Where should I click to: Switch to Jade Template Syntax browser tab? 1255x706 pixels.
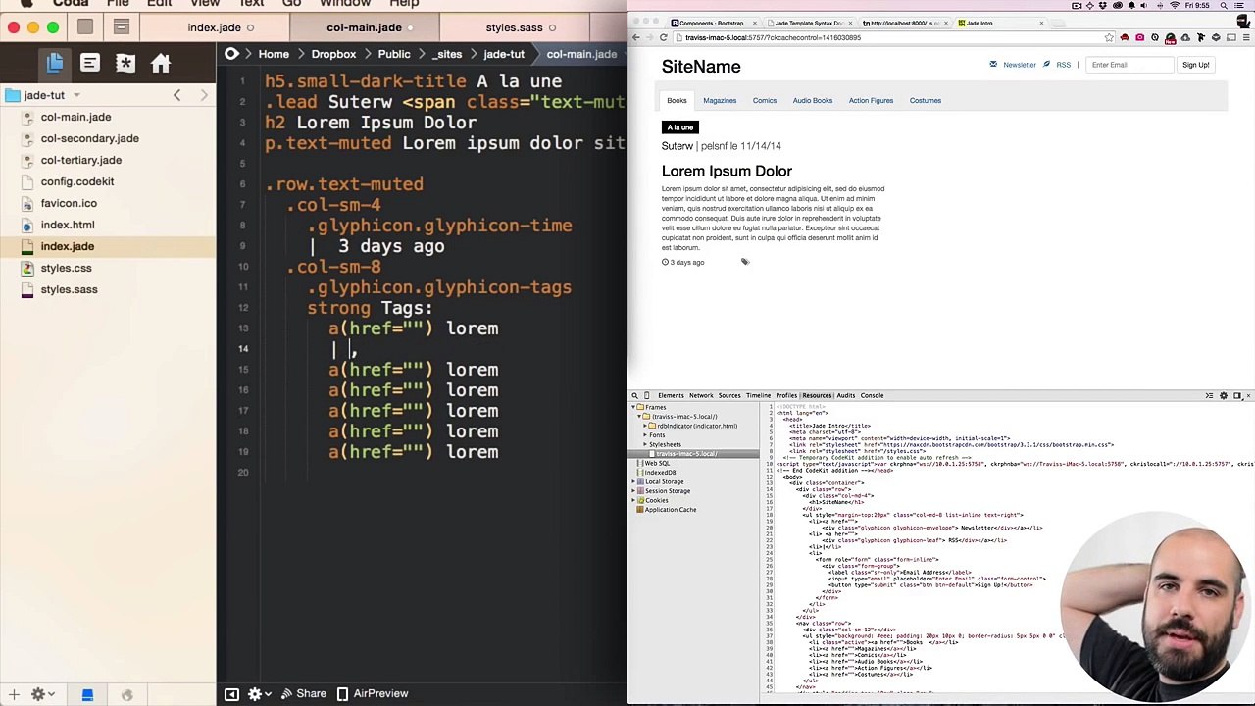coord(809,23)
